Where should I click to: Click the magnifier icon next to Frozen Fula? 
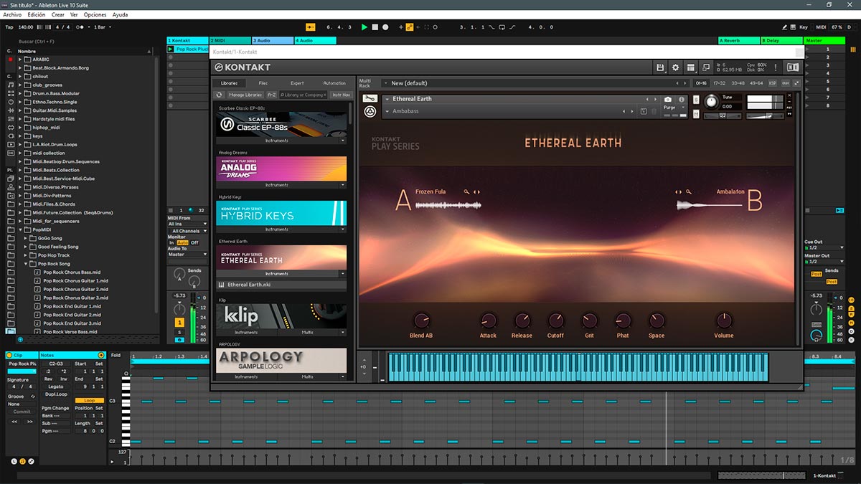coord(467,192)
